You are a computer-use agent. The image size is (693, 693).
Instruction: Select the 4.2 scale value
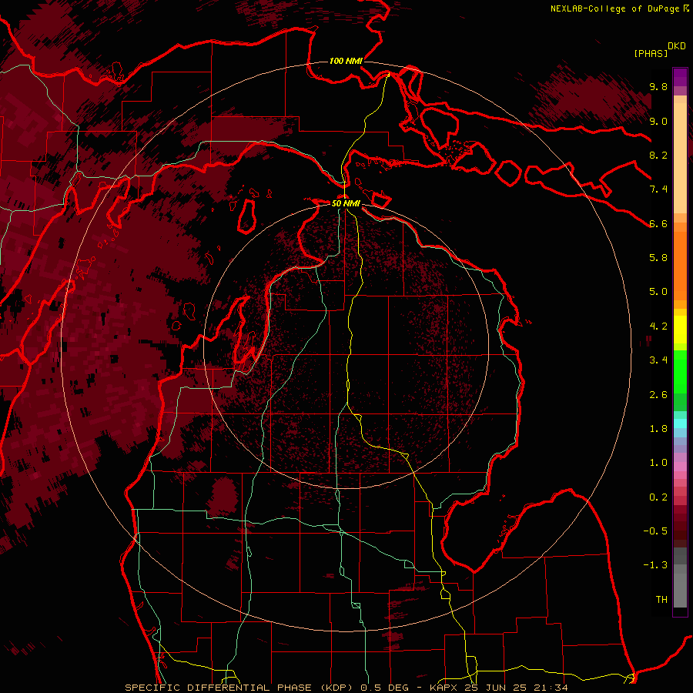[658, 326]
